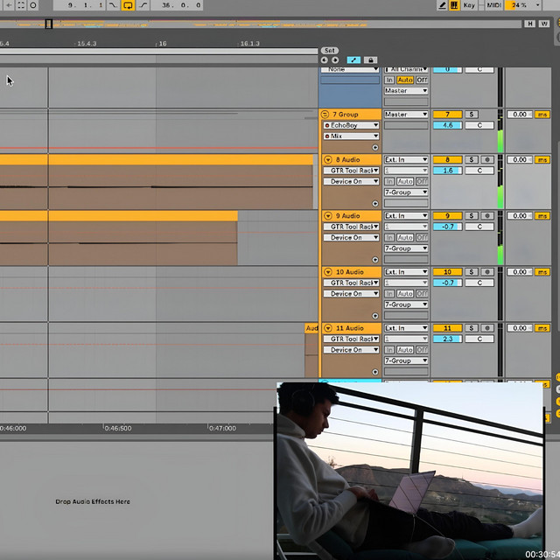Toggle the loop switch in the transport bar
560x560 pixels.
pos(128,5)
